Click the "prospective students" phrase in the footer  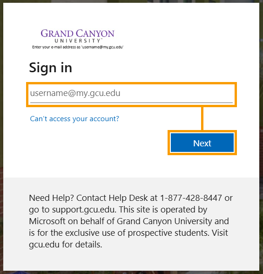click(x=169, y=233)
